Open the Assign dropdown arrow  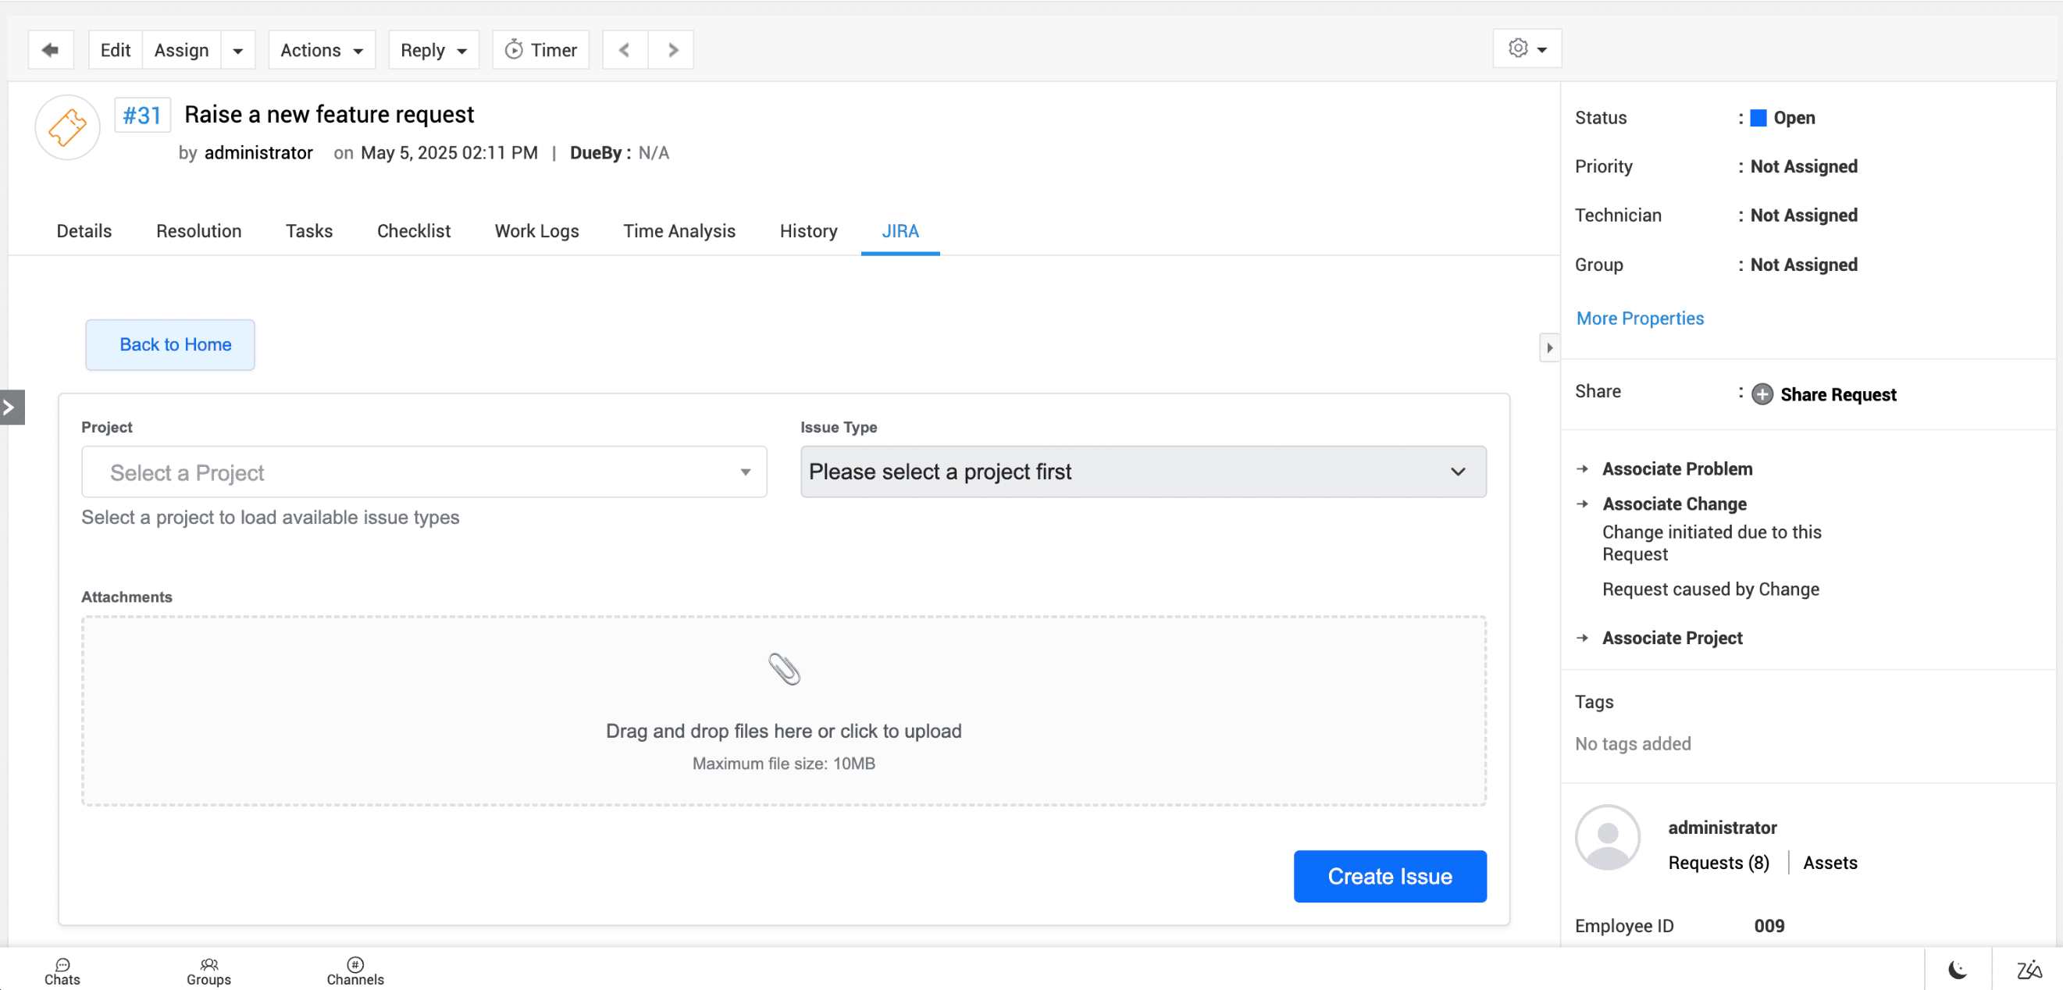(238, 51)
